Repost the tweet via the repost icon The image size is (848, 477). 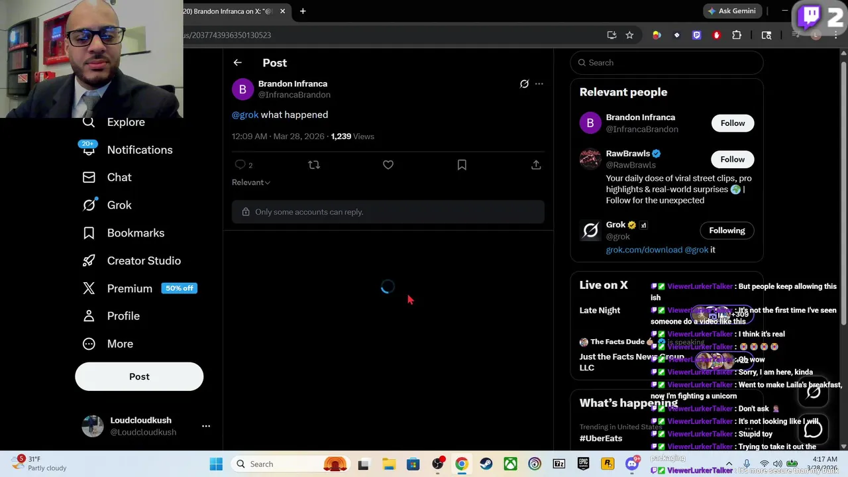click(314, 164)
